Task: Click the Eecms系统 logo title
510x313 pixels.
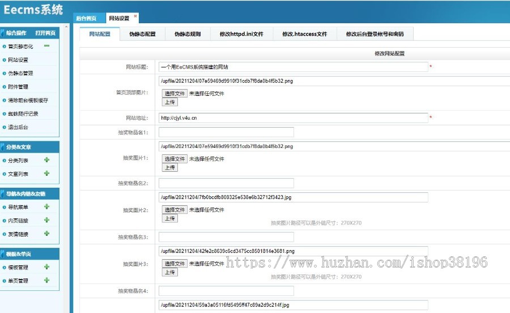Action: (x=33, y=10)
